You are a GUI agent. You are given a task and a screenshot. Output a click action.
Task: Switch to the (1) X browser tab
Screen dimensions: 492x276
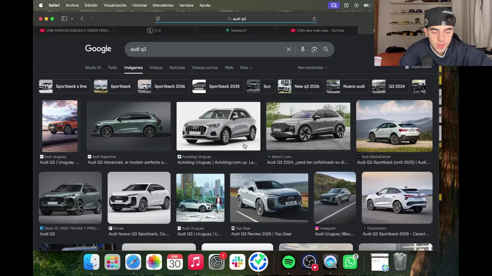pos(155,31)
